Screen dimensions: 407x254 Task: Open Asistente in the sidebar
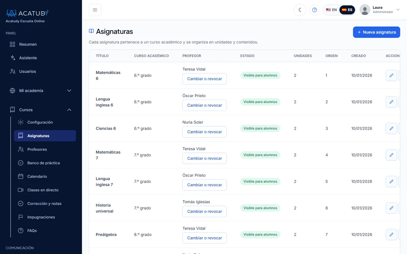[x=41, y=58]
